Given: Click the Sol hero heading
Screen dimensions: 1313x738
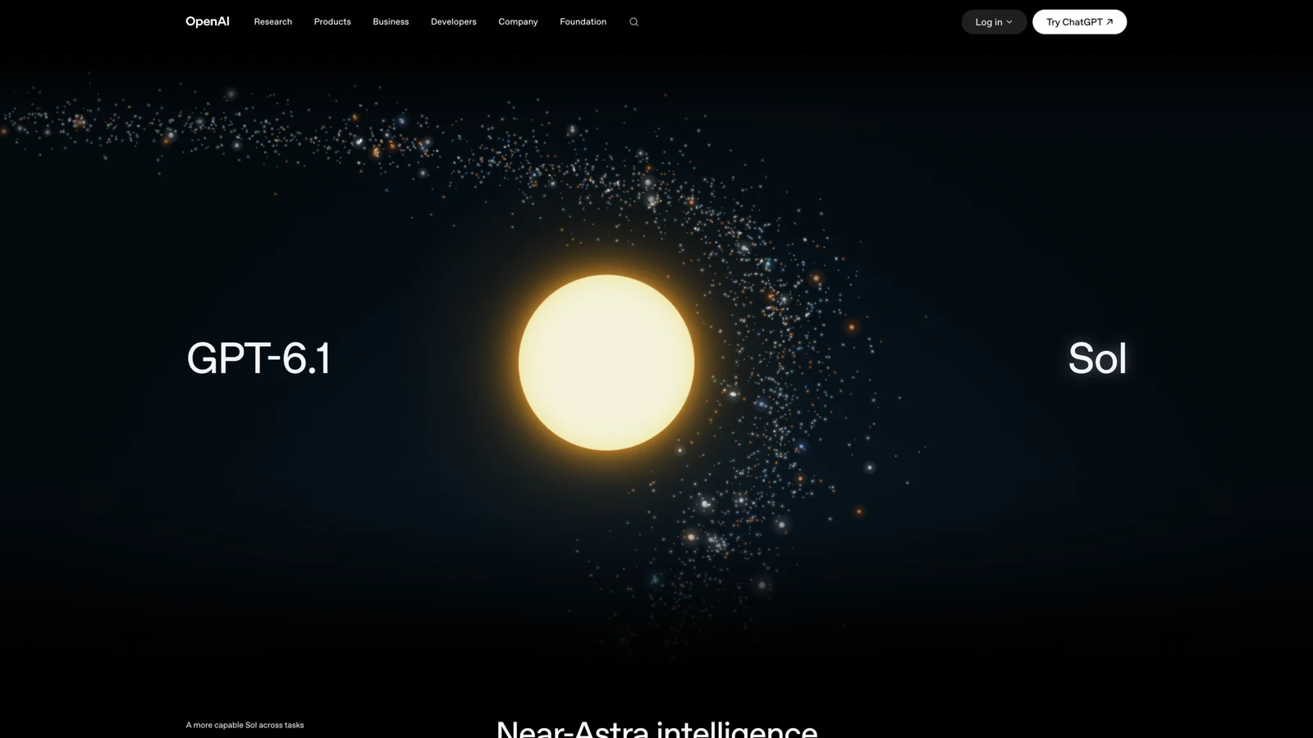Looking at the screenshot, I should pos(1097,358).
